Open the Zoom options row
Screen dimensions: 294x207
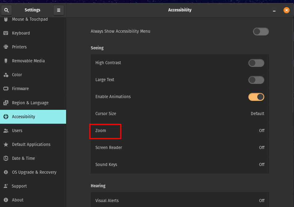[x=180, y=130]
